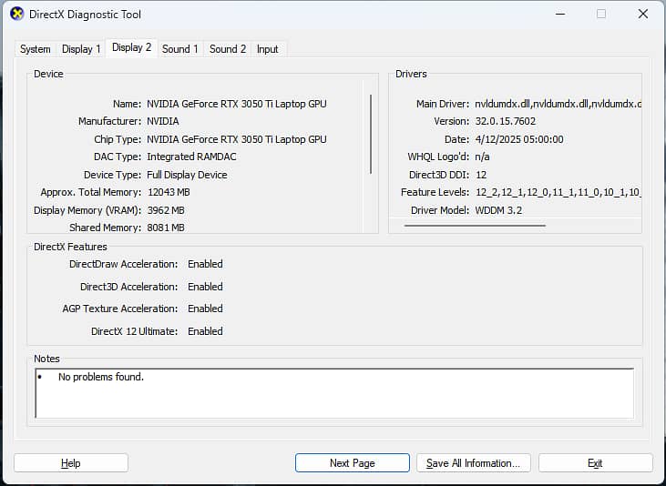Viewport: 666px width, 486px height.
Task: Click the 'No problems found.' note
Action: pyautogui.click(x=101, y=377)
